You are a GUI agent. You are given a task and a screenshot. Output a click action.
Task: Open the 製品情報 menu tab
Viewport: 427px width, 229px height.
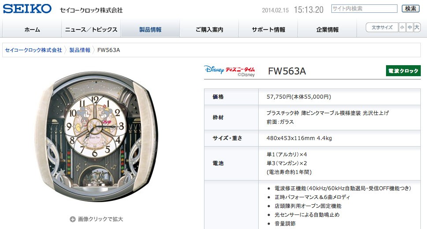(x=150, y=30)
